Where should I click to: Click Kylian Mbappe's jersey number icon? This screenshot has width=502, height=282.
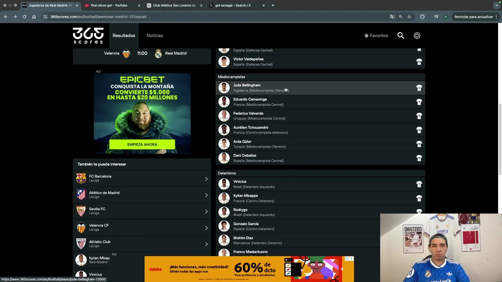(x=419, y=198)
